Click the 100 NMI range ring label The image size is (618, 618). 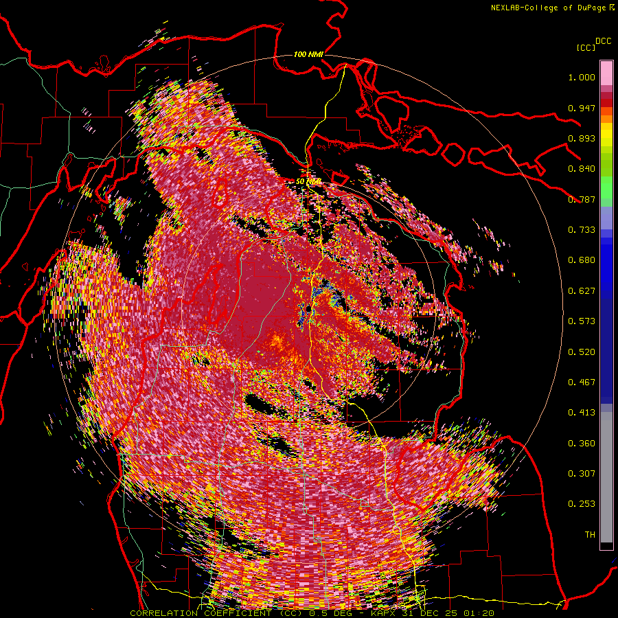pyautogui.click(x=308, y=54)
